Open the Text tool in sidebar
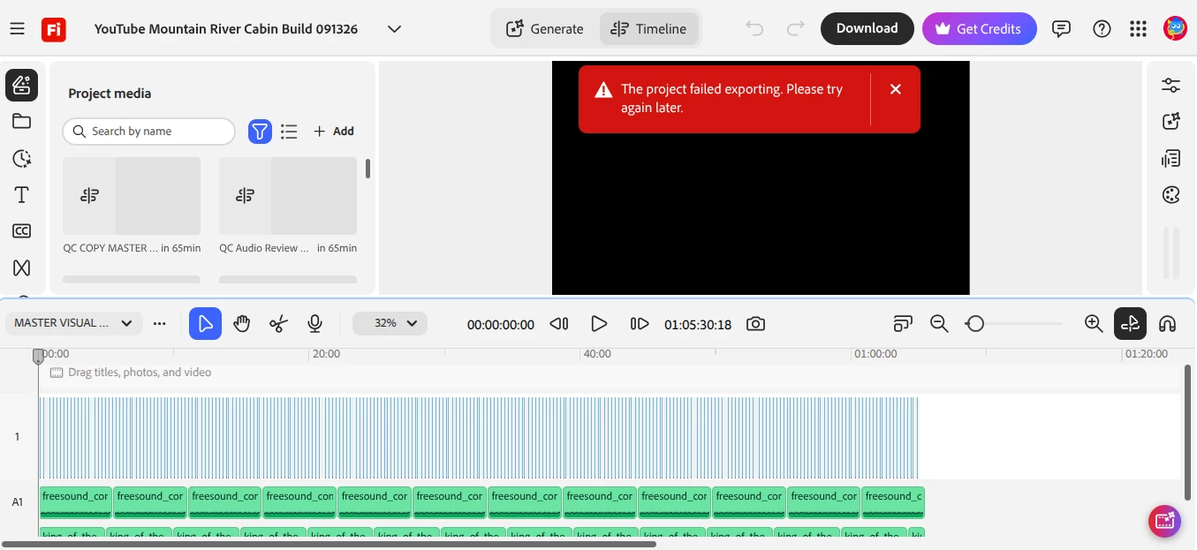This screenshot has height=550, width=1197. point(22,195)
